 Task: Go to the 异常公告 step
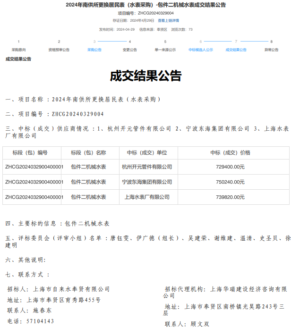[x=271, y=50]
